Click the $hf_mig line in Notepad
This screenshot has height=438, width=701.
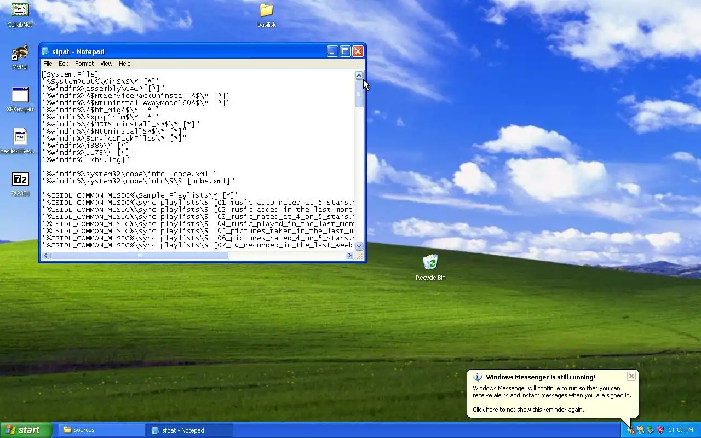(x=101, y=110)
